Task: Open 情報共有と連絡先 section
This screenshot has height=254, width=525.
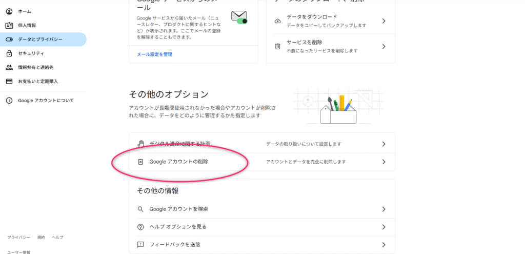Action: tap(43, 67)
